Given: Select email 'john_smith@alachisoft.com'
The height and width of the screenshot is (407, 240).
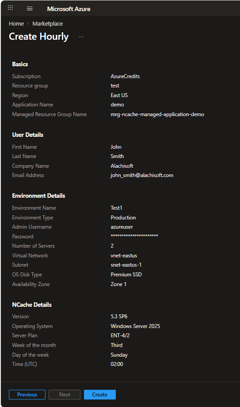Looking at the screenshot, I should (x=142, y=175).
